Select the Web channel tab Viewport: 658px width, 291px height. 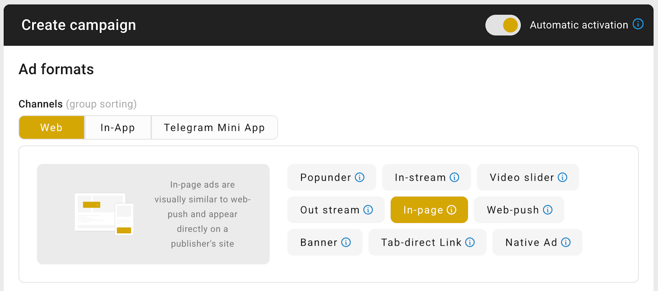pos(51,128)
